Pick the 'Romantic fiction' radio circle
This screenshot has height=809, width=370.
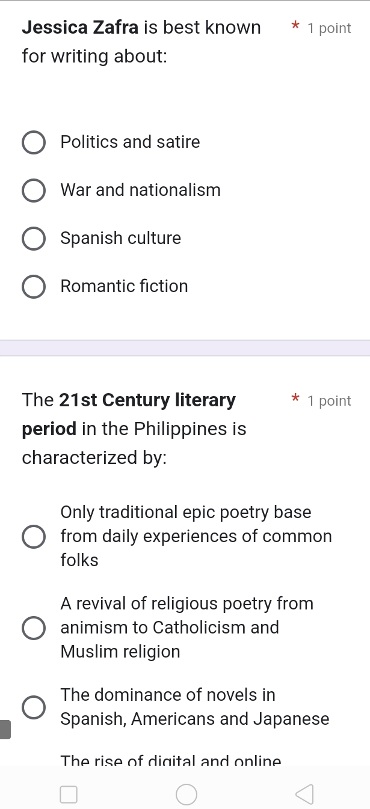[x=34, y=287]
